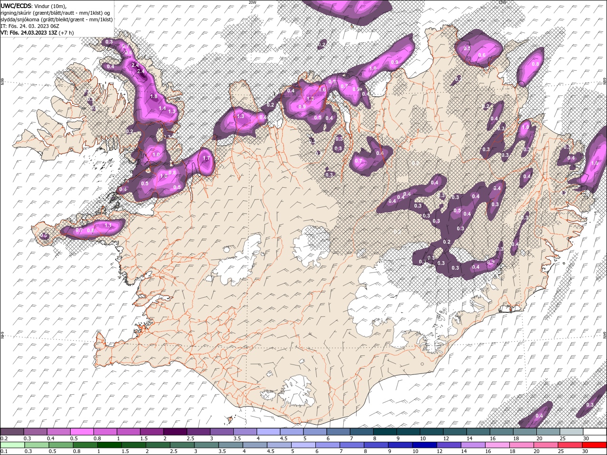Click the 15W longitude label
This screenshot has width=607, height=455.
[x=503, y=2]
